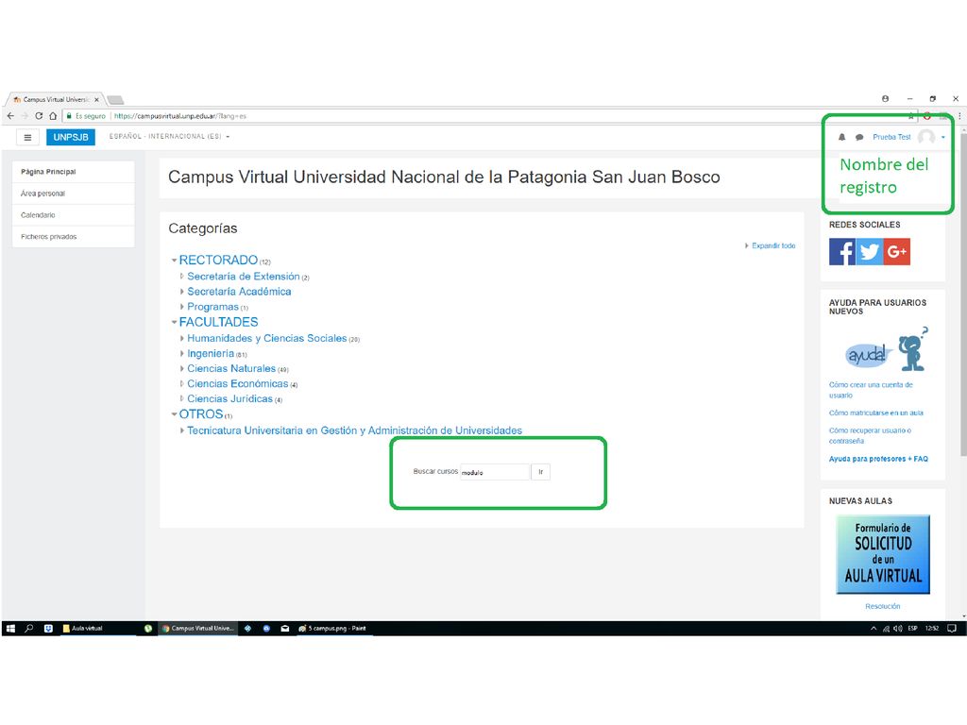Screen dimensions: 967x725
Task: Click the red Opera-like extension icon
Action: (x=927, y=116)
